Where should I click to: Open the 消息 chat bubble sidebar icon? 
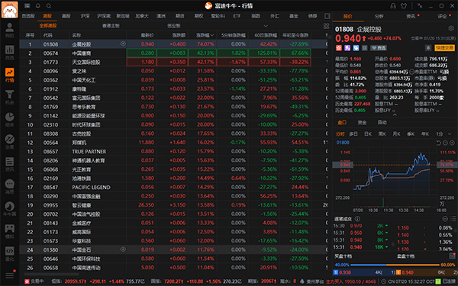click(9, 187)
